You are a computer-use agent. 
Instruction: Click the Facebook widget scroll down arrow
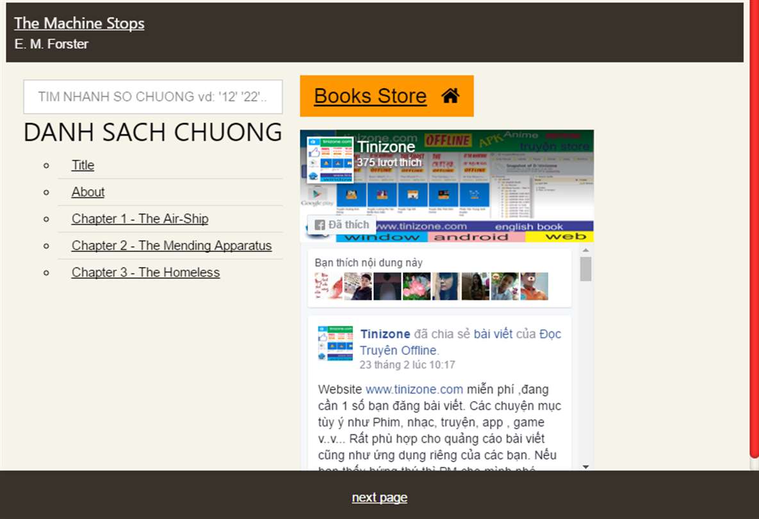pyautogui.click(x=585, y=466)
